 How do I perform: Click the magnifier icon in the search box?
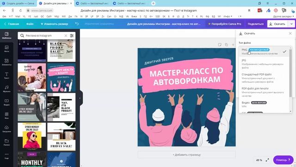tap(22, 36)
